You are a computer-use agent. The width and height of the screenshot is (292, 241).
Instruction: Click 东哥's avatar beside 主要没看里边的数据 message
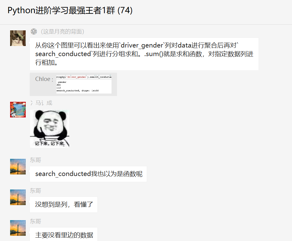[18, 228]
